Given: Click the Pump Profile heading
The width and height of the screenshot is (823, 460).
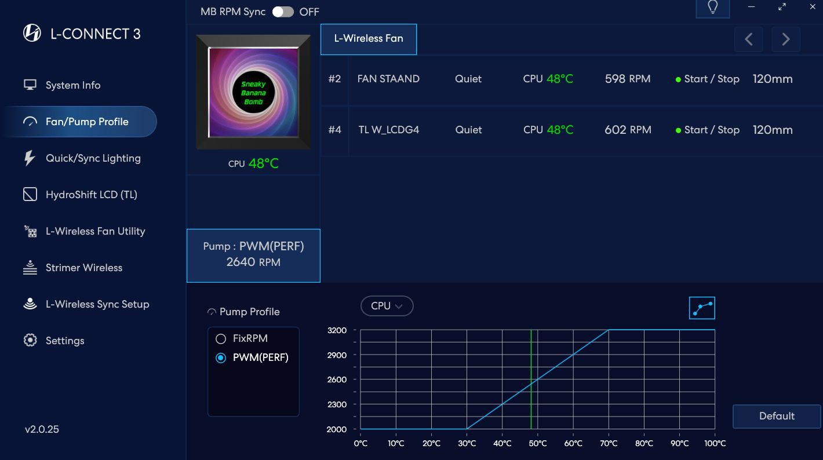Looking at the screenshot, I should pyautogui.click(x=249, y=312).
